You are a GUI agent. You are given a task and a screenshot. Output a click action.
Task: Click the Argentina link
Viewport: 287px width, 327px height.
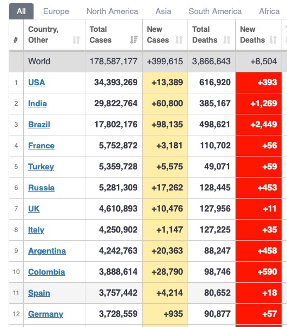tap(47, 251)
